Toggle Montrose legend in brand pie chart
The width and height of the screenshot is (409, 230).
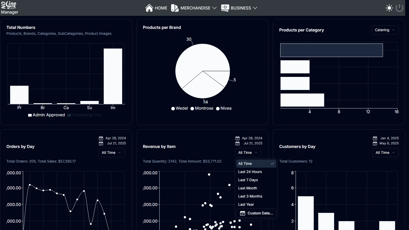pos(202,108)
